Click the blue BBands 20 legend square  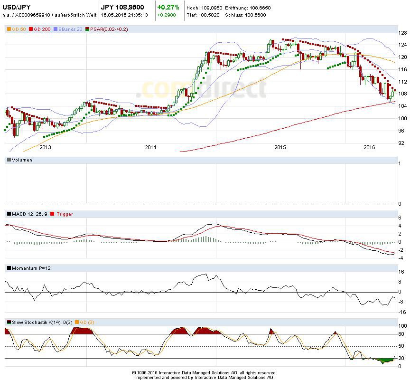tap(56, 29)
